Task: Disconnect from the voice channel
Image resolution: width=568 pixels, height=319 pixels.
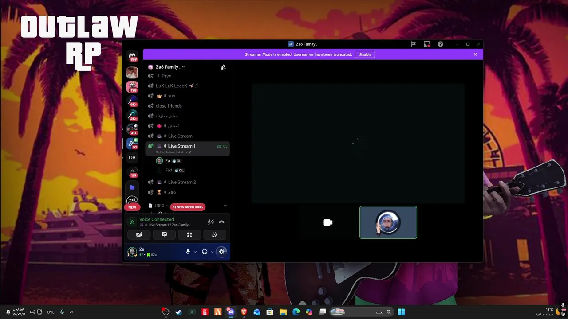Action: tap(221, 222)
